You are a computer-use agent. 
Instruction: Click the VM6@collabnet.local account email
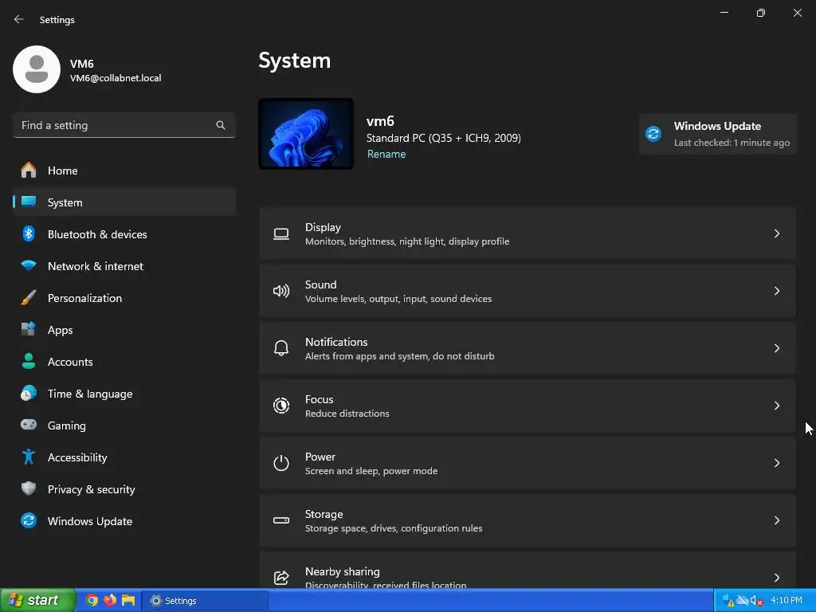click(x=116, y=78)
